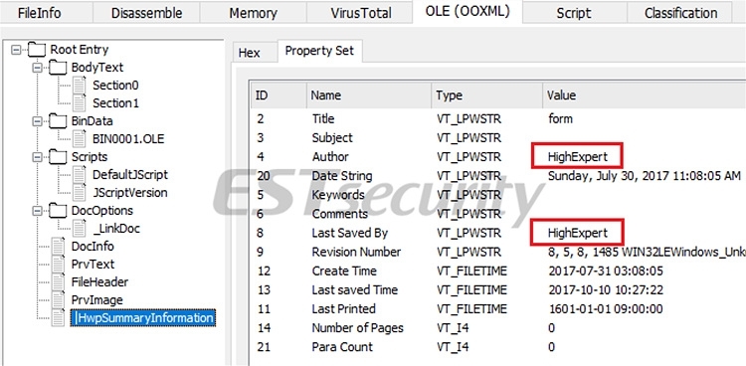
Task: Select the Property Set sub-tab
Action: [319, 51]
